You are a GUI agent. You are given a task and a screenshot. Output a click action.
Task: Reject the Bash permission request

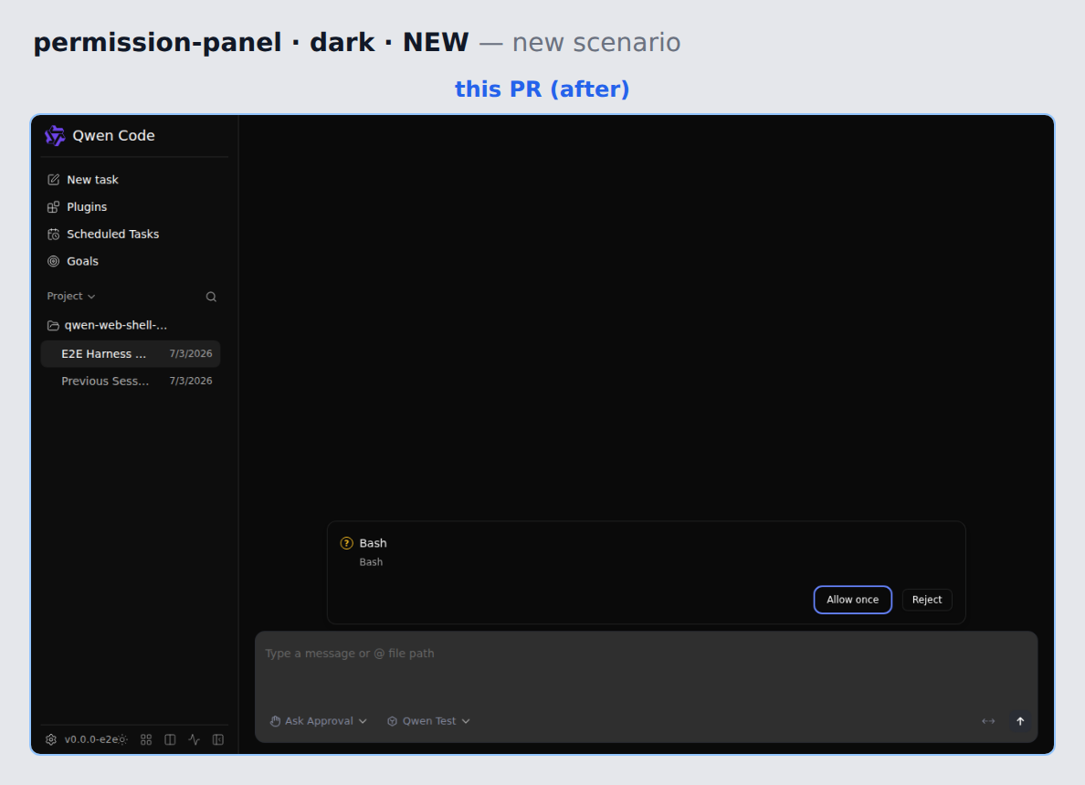coord(926,600)
